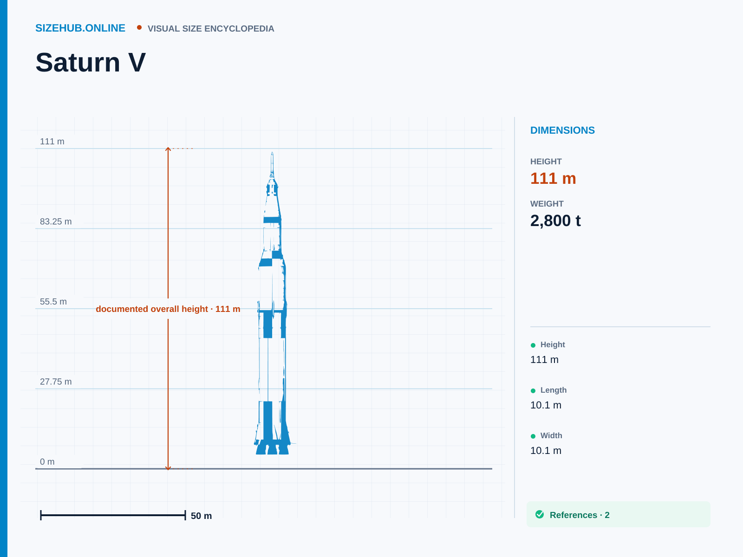Viewport: 743px width, 557px height.
Task: Click the 111 m chart axis label
Action: tap(52, 142)
